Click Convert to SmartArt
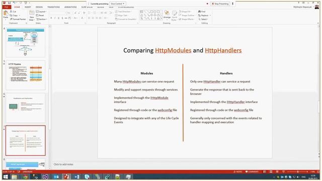 click(126, 19)
